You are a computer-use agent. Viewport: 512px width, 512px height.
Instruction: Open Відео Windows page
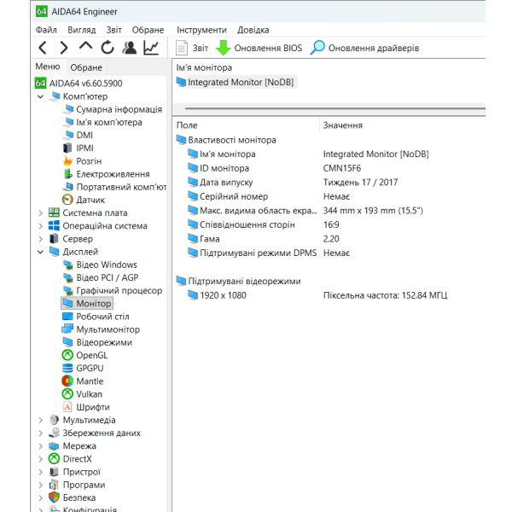100,265
